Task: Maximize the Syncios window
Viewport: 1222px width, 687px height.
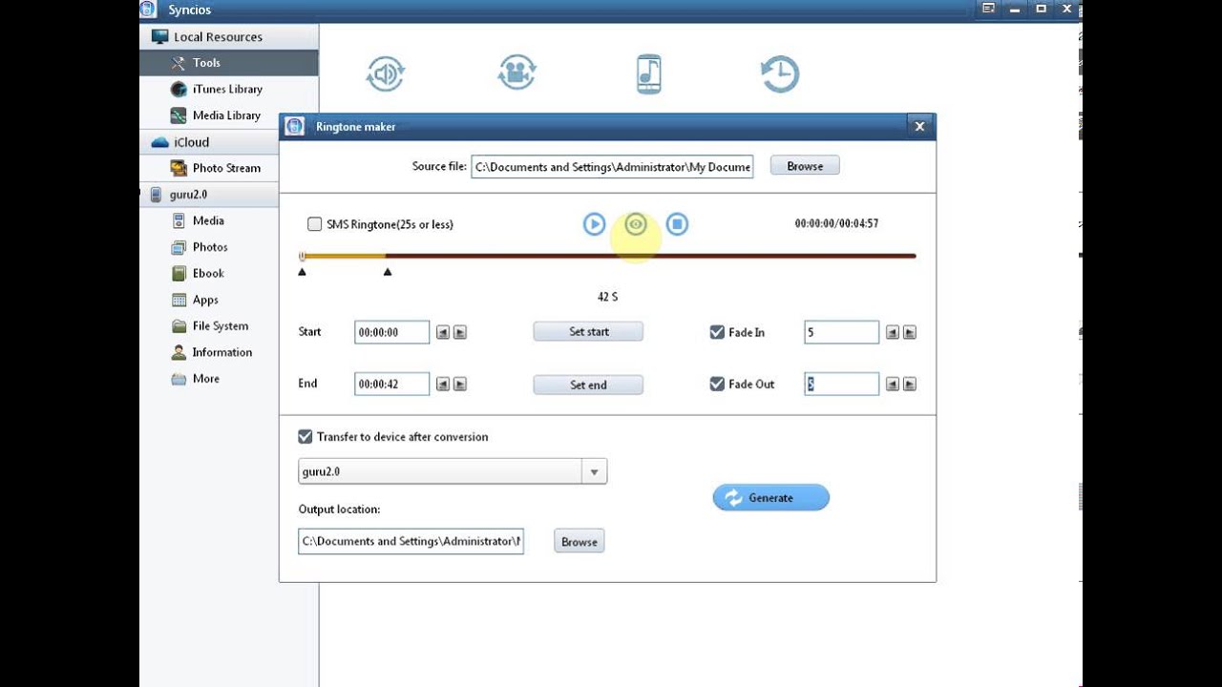Action: (x=1041, y=9)
